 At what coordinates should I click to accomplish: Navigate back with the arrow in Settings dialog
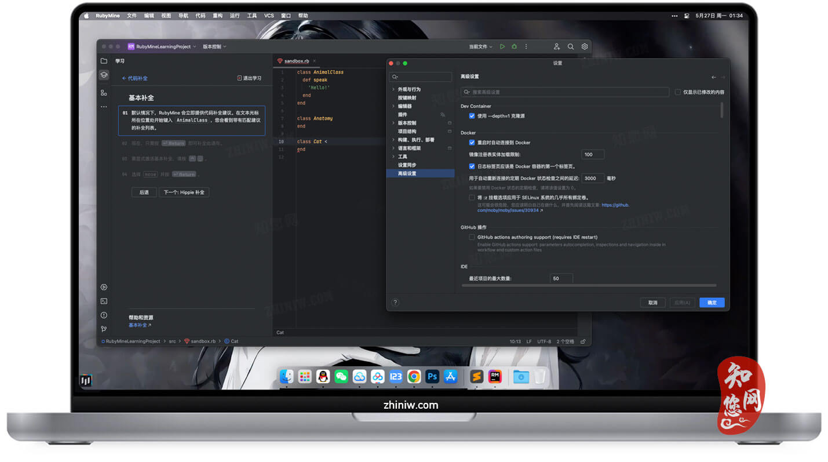[714, 77]
